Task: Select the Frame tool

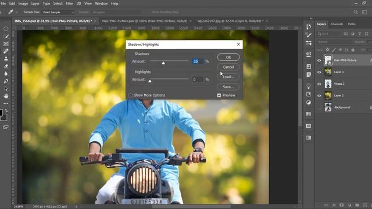Action: point(6,44)
